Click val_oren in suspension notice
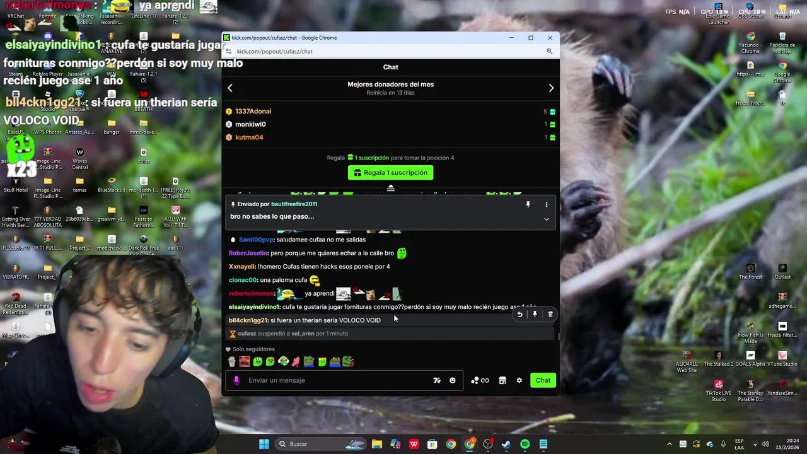This screenshot has height=454, width=807. click(x=303, y=334)
